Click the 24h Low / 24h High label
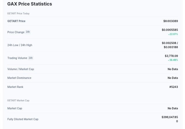Screen dimensions: 185x129 [x=20, y=45]
